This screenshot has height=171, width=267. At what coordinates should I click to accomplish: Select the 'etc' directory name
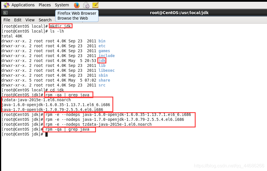102,46
